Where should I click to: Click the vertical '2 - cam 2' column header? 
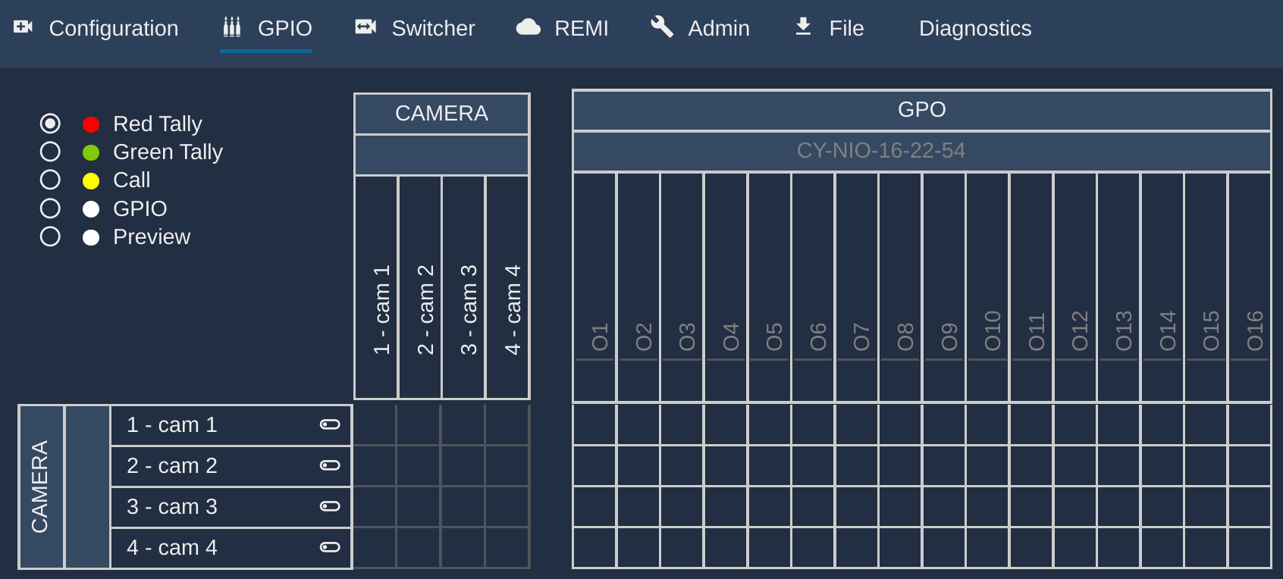click(420, 287)
